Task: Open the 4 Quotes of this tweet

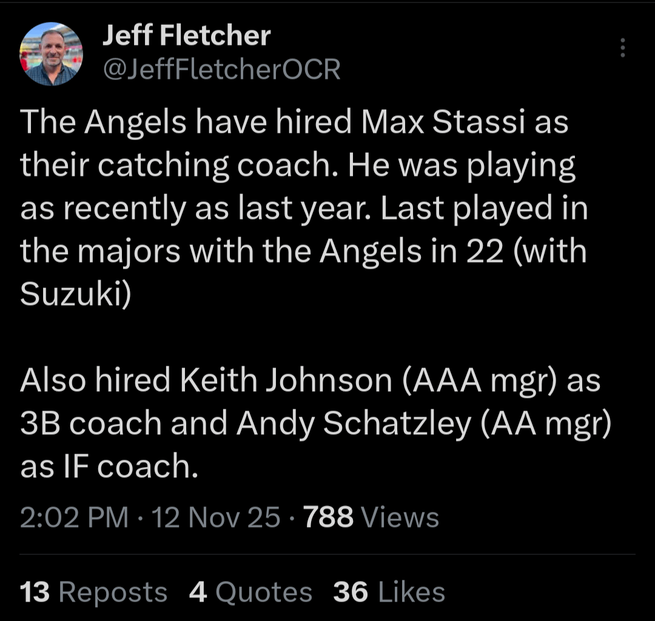Action: [x=252, y=591]
